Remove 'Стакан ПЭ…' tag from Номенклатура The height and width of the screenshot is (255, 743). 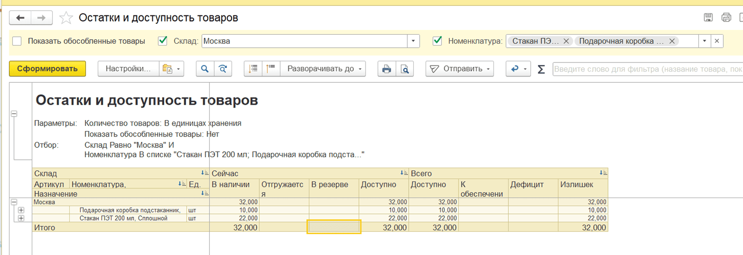coord(566,41)
